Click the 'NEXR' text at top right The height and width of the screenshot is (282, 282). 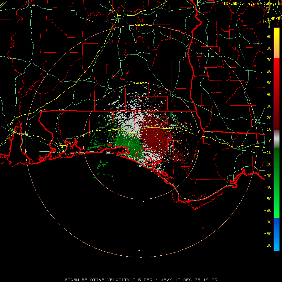tap(275, 19)
